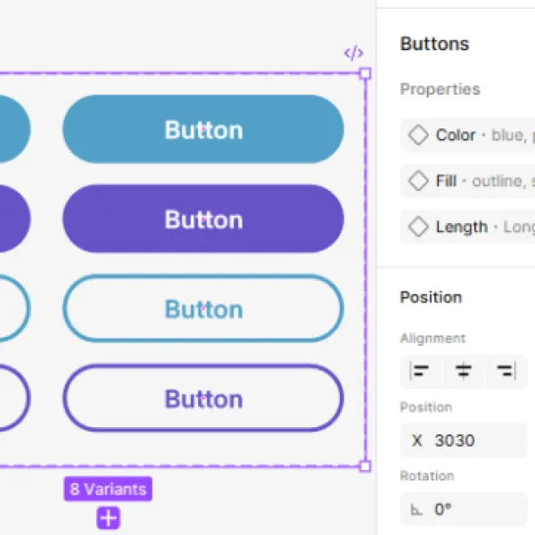Open the Length variant property row
This screenshot has height=535, width=535.
pos(467,226)
